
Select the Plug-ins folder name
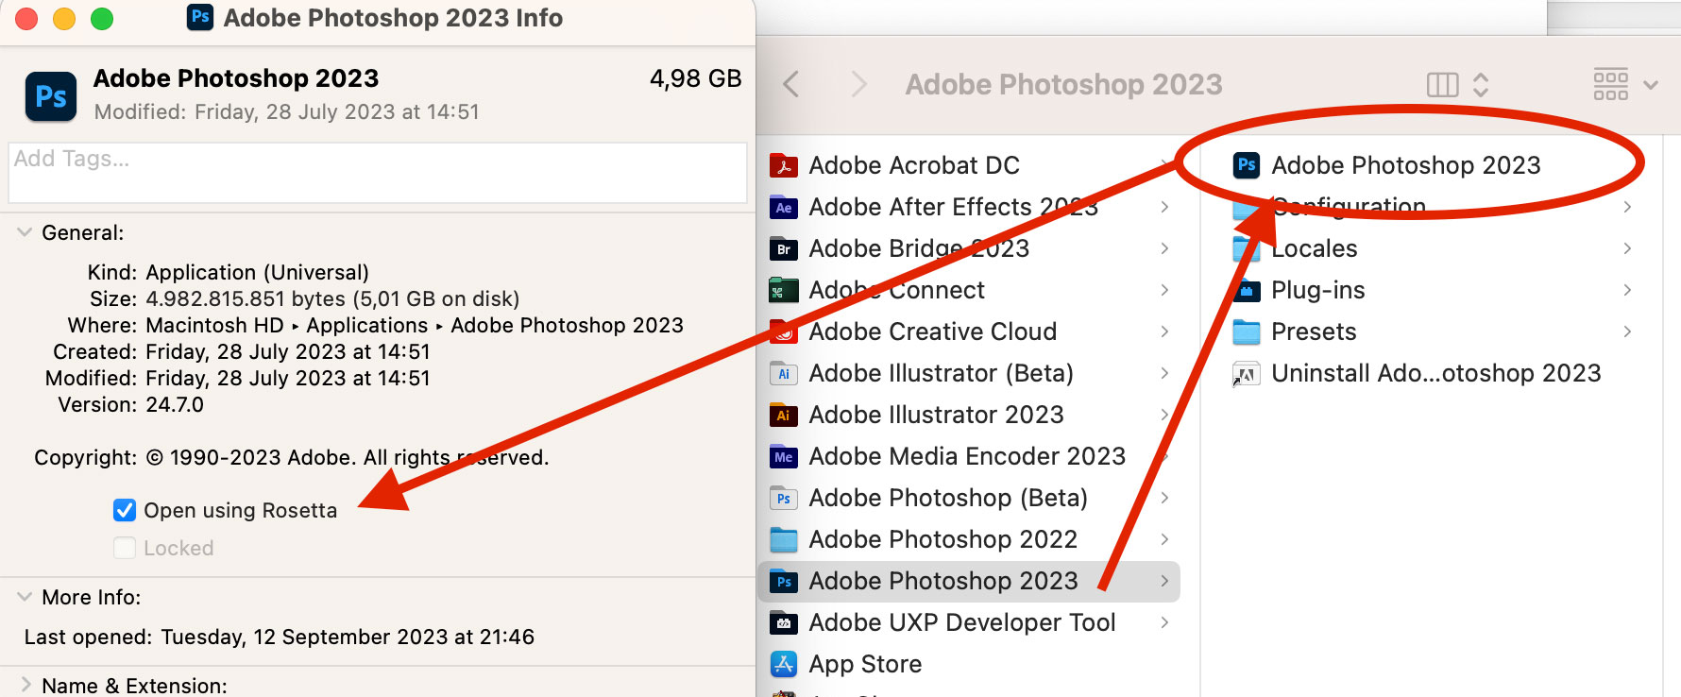tap(1317, 290)
